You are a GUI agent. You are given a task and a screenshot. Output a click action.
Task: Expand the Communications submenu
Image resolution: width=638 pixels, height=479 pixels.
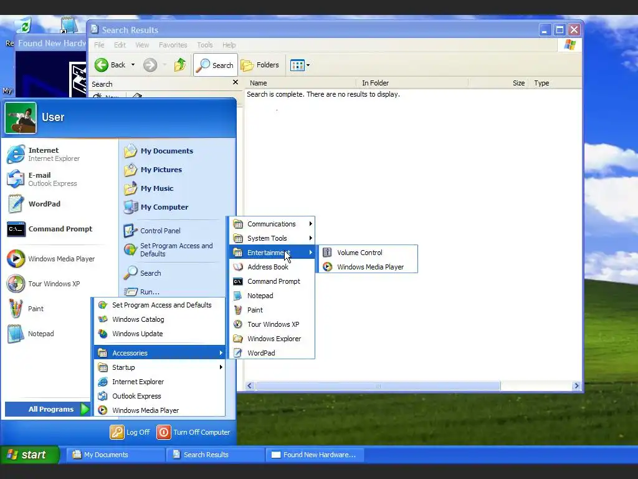(x=272, y=224)
